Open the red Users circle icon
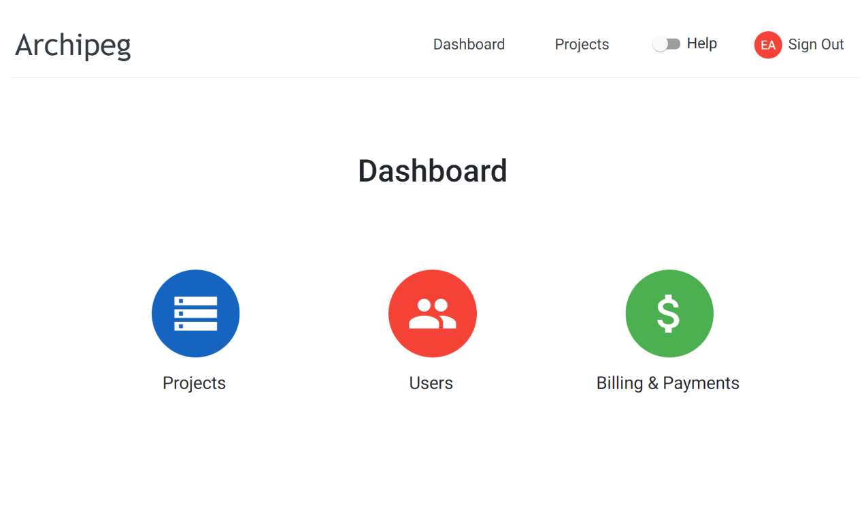864x517 pixels. coord(433,314)
